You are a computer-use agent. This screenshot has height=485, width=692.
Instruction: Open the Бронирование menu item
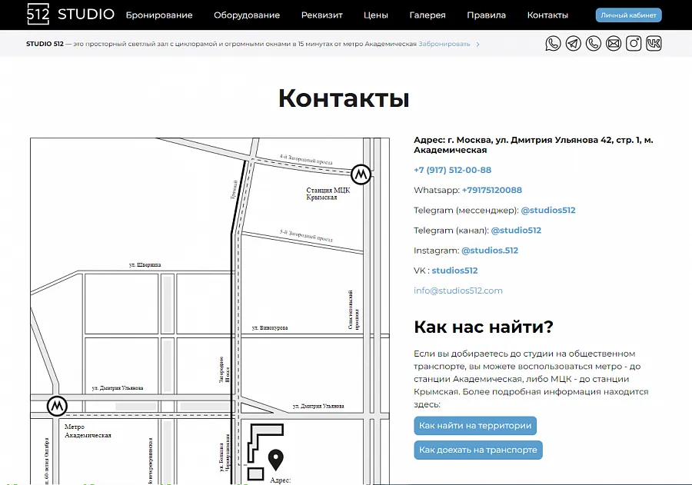click(159, 15)
